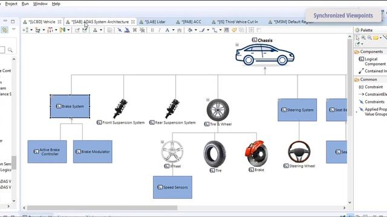387x217 pixels.
Task: Collapse the Tire & Wheel minus toggle
Action: pos(207,100)
